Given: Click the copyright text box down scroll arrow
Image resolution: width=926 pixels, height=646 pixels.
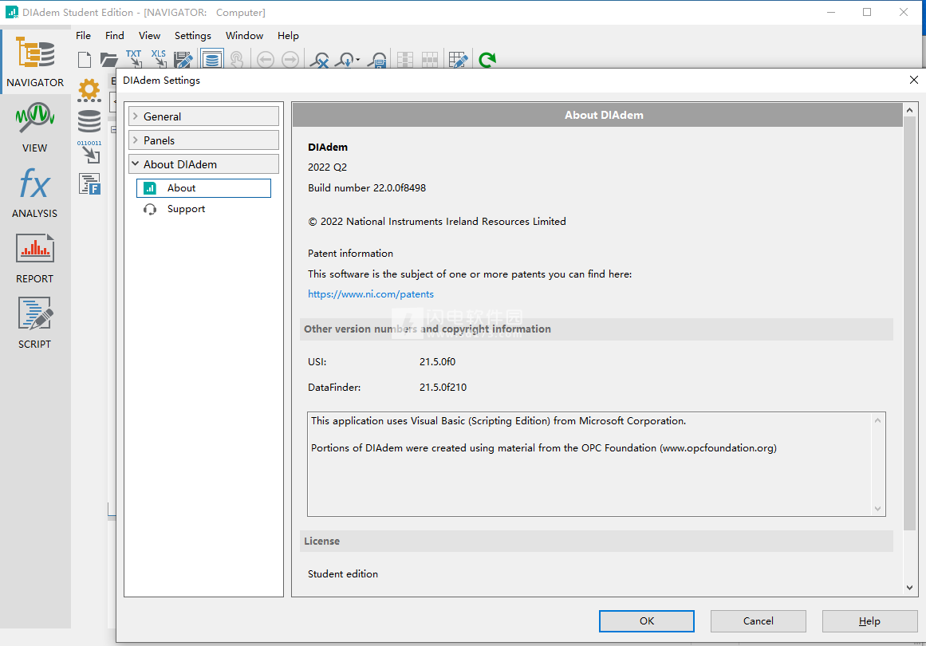Looking at the screenshot, I should 877,508.
